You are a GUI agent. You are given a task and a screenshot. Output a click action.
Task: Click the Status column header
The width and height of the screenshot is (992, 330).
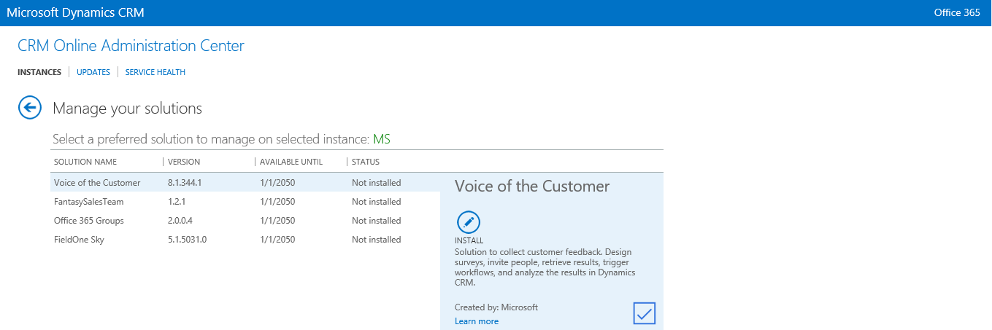pos(366,162)
